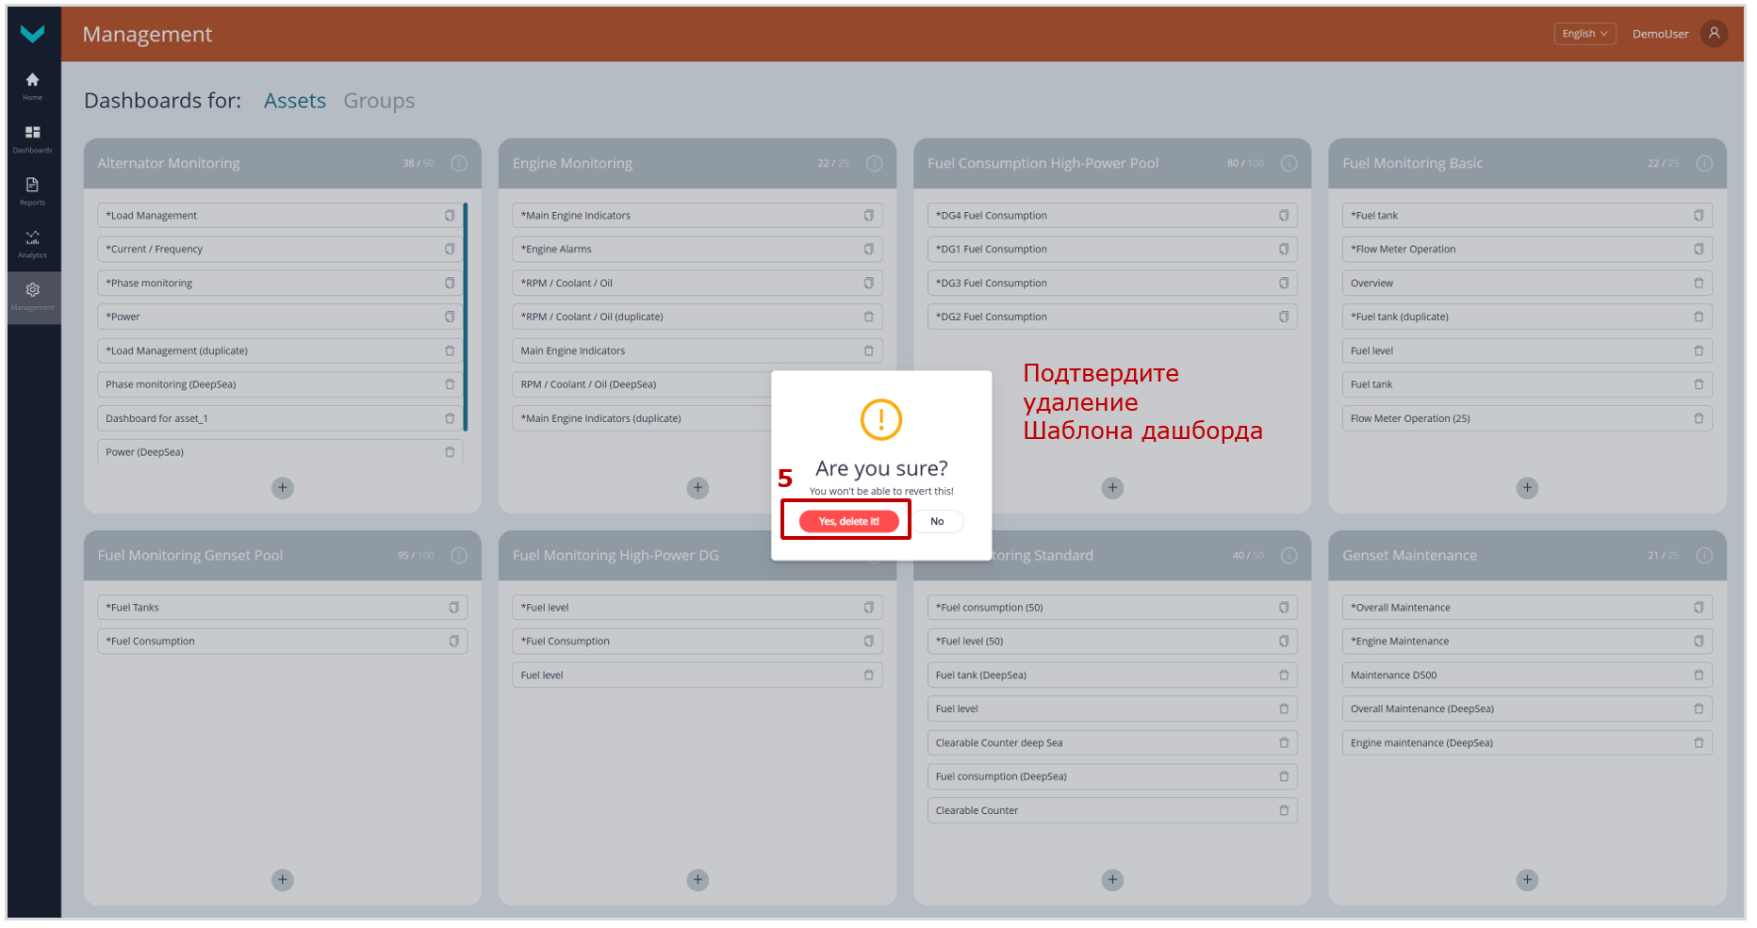Expand the English language dropdown
The width and height of the screenshot is (1757, 928).
pyautogui.click(x=1584, y=34)
